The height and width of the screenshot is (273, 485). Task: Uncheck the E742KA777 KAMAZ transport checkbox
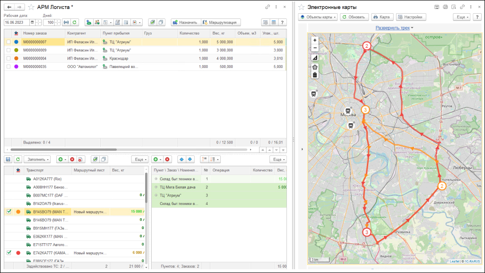click(x=9, y=253)
